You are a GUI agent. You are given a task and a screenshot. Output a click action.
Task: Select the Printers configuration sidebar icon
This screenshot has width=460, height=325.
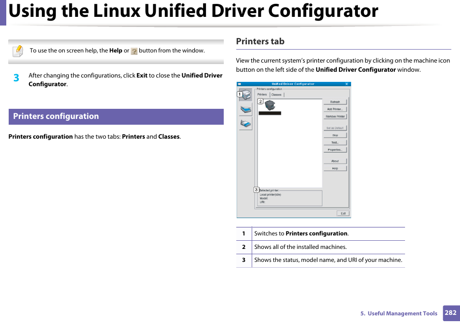pyautogui.click(x=246, y=95)
